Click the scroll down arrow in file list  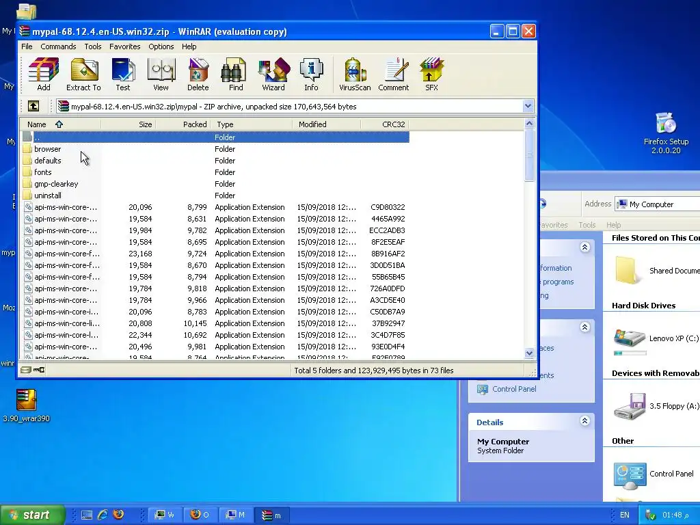click(x=529, y=353)
